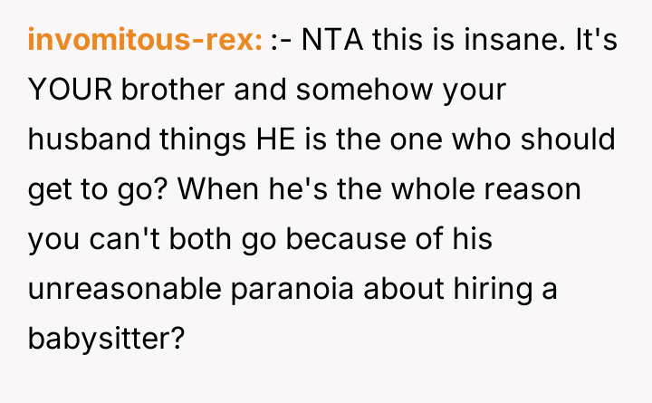Click the word "babysitter?" on the last line
Screen dimensions: 652x403
107,340
